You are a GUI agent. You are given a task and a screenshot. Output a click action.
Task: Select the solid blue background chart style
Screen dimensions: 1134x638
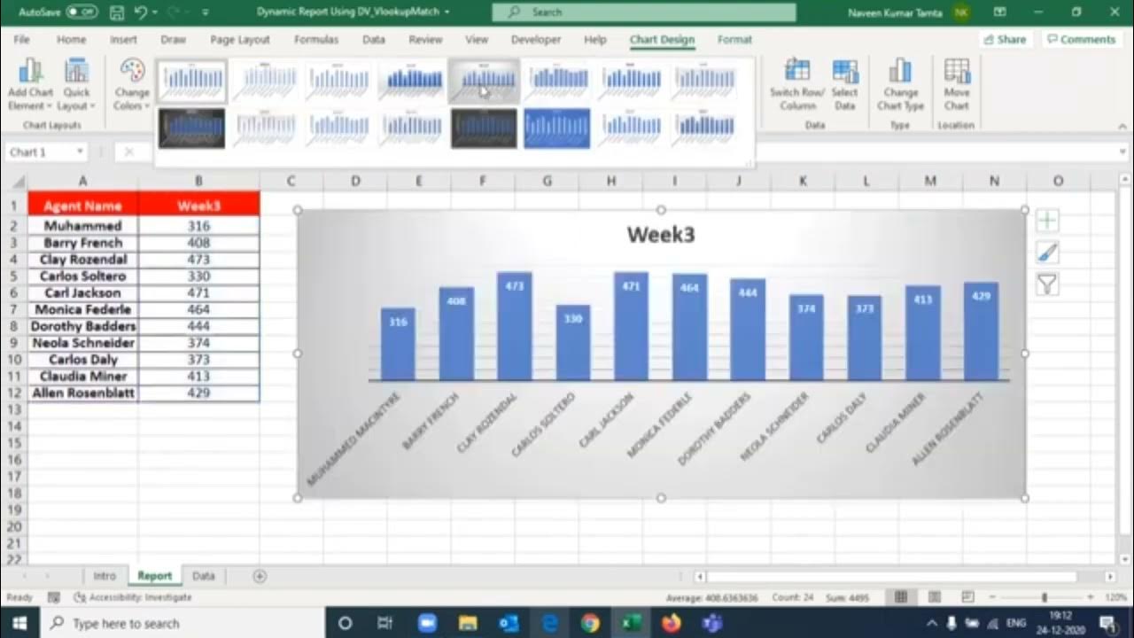(x=557, y=128)
